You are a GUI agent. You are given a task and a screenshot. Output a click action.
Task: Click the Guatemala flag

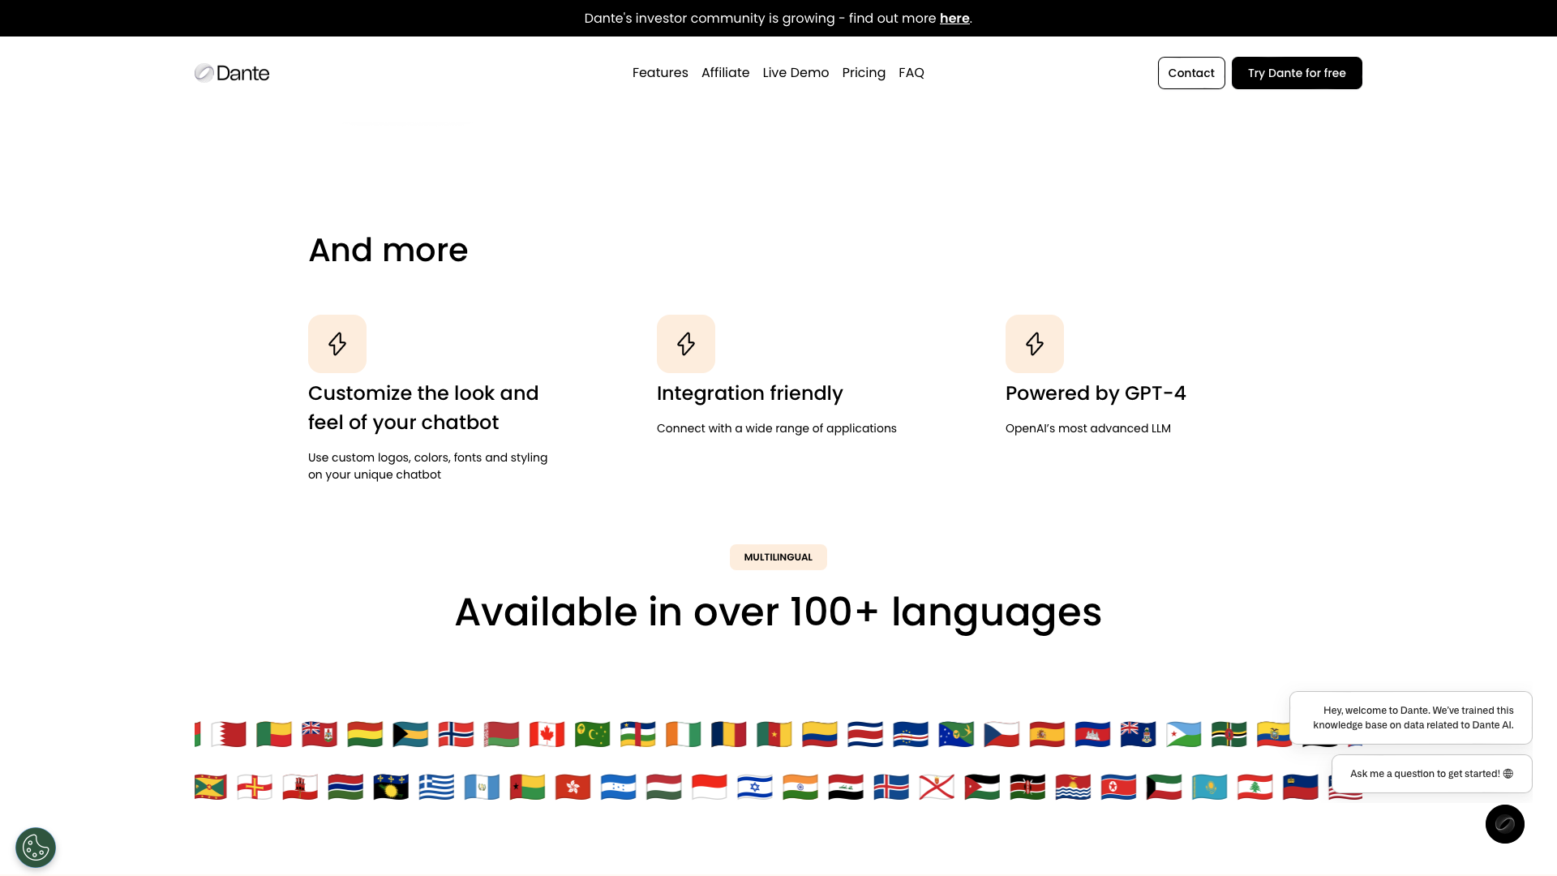tap(482, 787)
